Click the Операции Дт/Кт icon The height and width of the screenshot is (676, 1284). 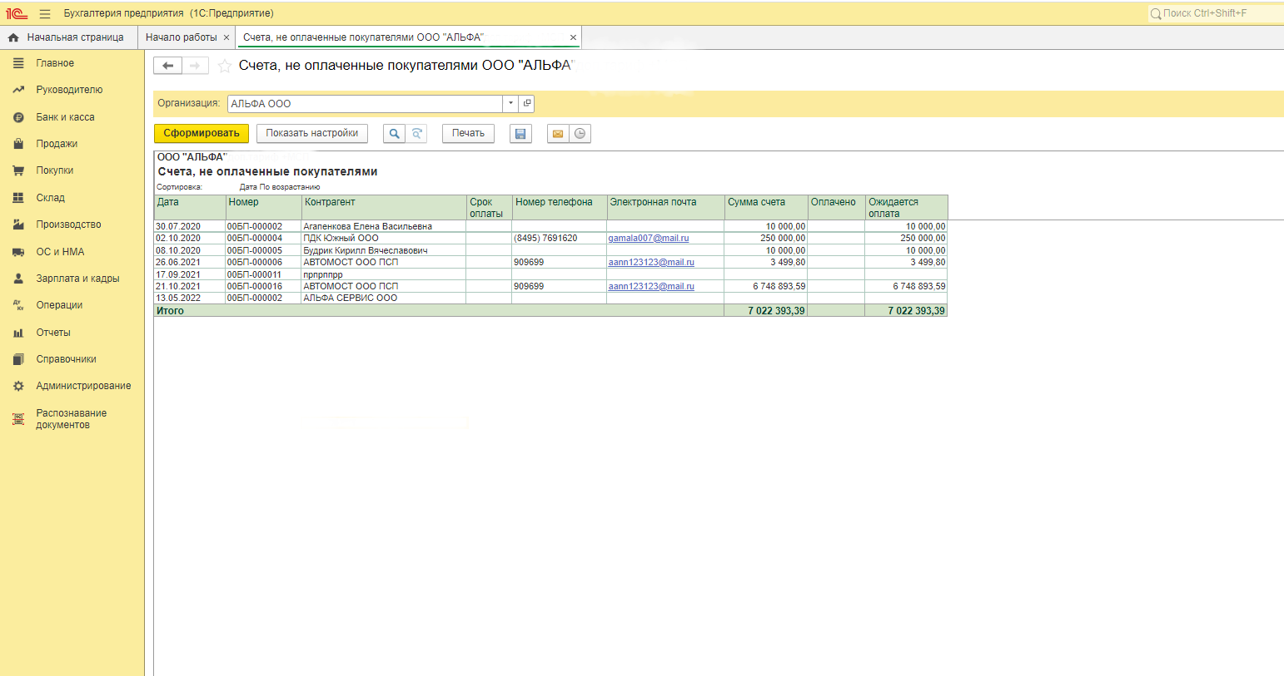[18, 305]
